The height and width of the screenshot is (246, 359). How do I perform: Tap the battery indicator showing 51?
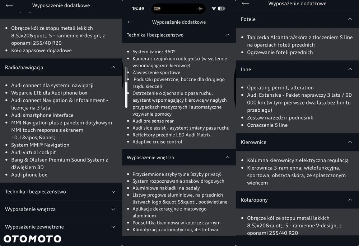(222, 9)
